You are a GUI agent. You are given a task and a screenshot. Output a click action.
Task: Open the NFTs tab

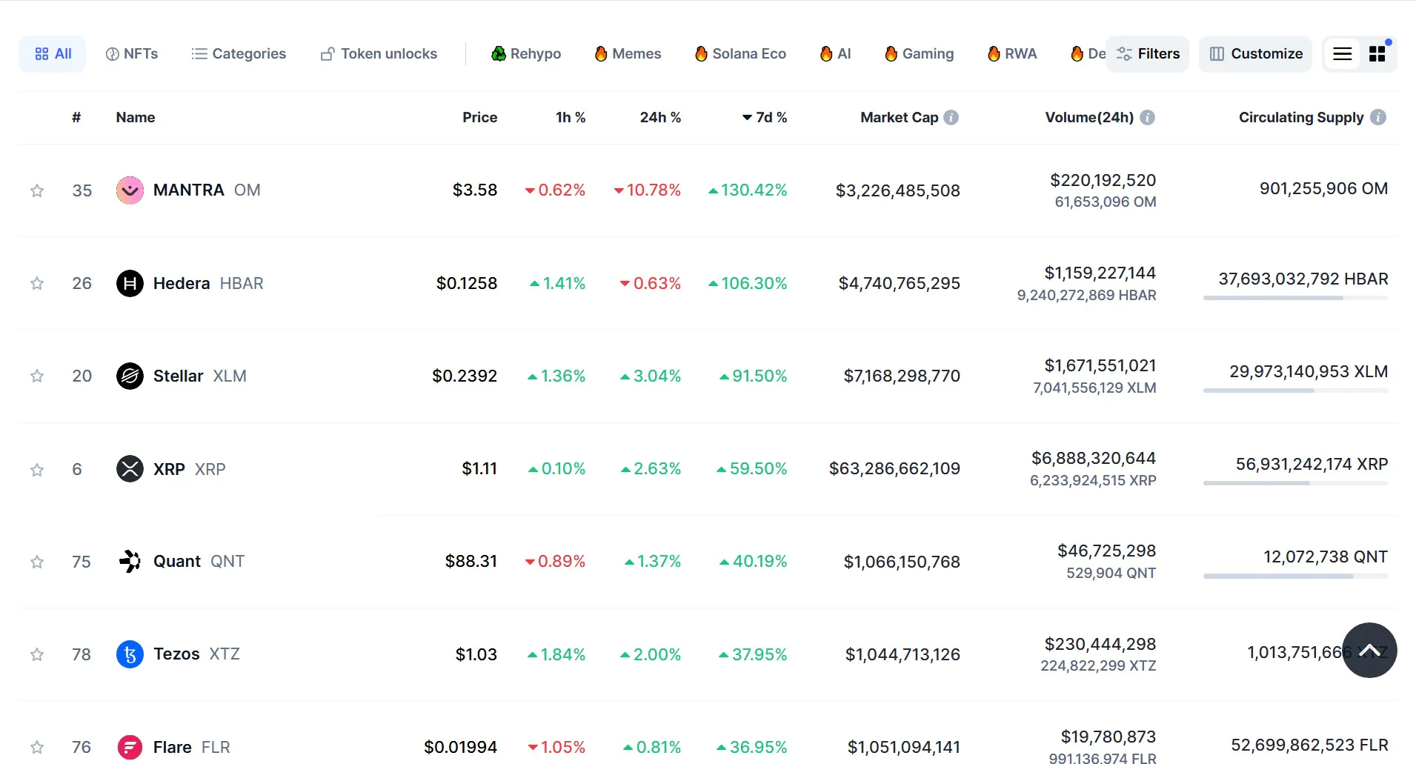point(132,54)
